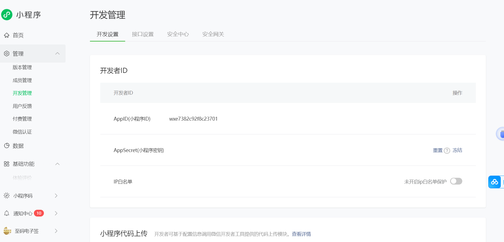
Task: Click the 管理 section gear icon
Action: tap(7, 54)
